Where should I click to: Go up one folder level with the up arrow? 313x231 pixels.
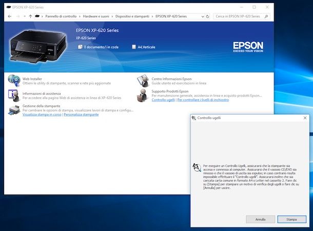coord(30,16)
